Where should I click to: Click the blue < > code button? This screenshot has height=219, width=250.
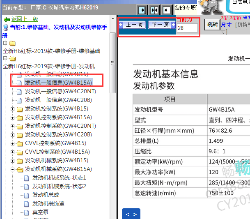point(131,214)
